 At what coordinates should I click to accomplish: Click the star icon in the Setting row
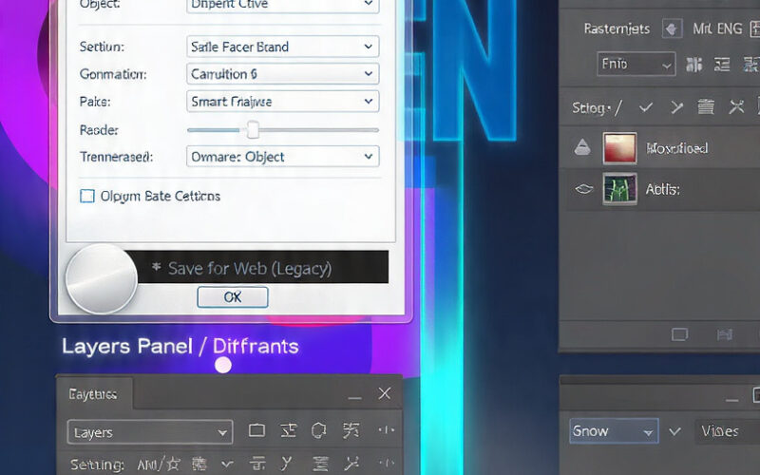coord(173,465)
